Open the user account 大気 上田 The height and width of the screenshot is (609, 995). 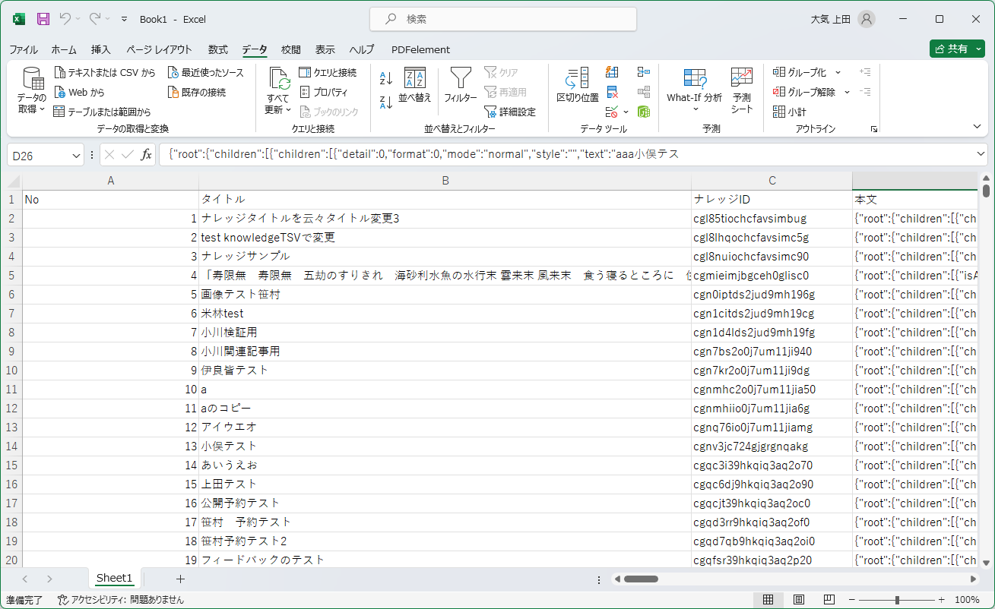[842, 19]
